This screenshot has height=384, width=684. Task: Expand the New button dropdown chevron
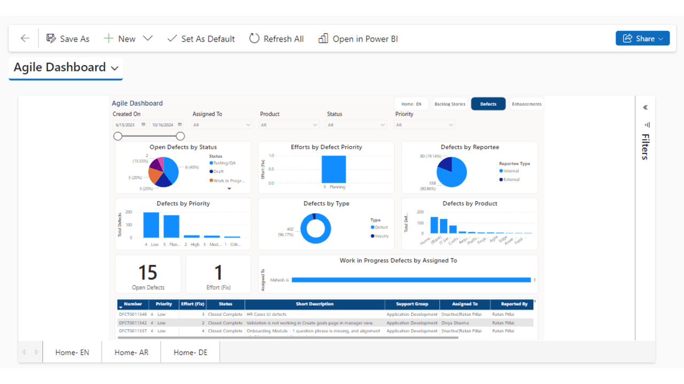pos(148,38)
